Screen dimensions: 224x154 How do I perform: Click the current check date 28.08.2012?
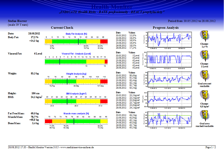(x=34, y=34)
